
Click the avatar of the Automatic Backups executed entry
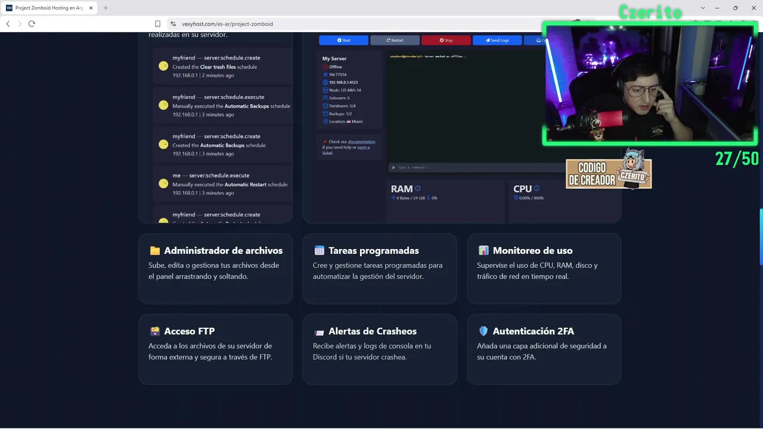point(163,105)
